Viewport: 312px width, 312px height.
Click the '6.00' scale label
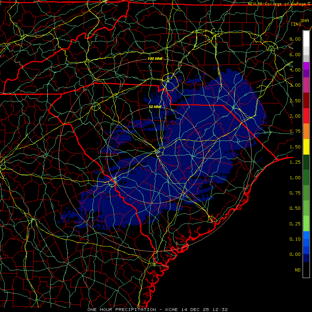pyautogui.click(x=295, y=54)
